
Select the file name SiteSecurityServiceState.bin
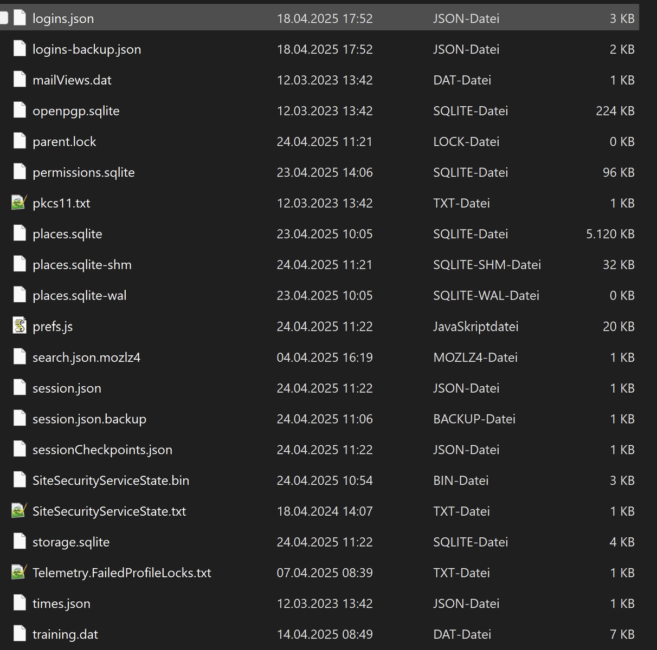(x=111, y=481)
